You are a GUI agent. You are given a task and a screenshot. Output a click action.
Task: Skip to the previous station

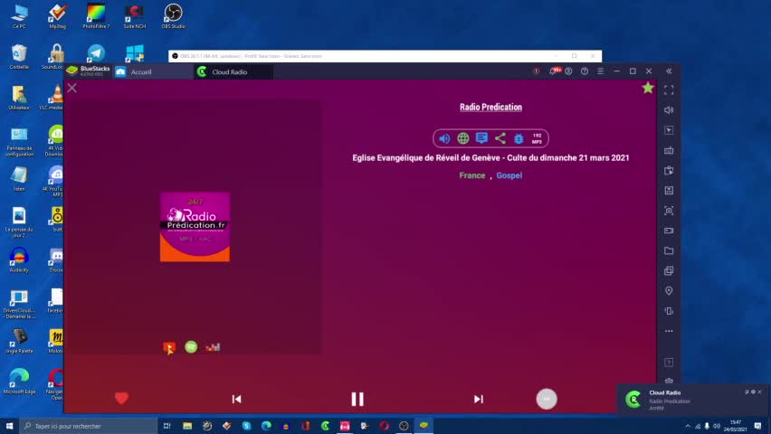236,399
